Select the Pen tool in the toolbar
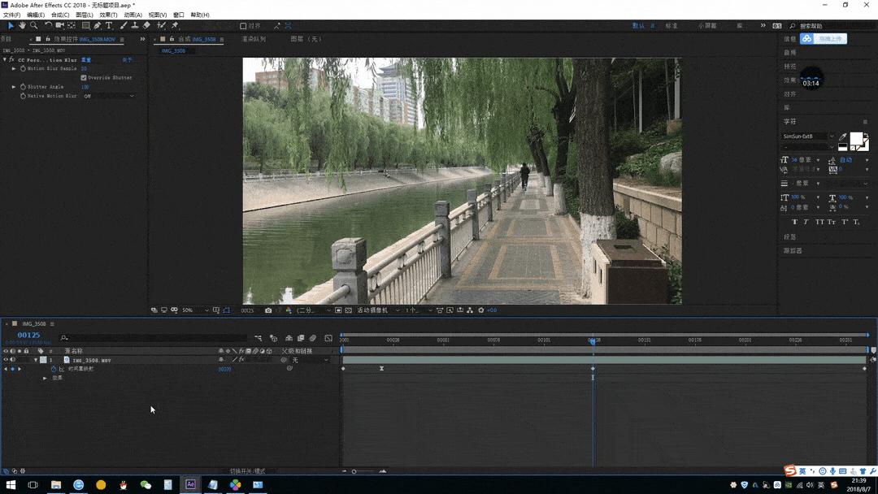The height and width of the screenshot is (494, 878). point(98,26)
